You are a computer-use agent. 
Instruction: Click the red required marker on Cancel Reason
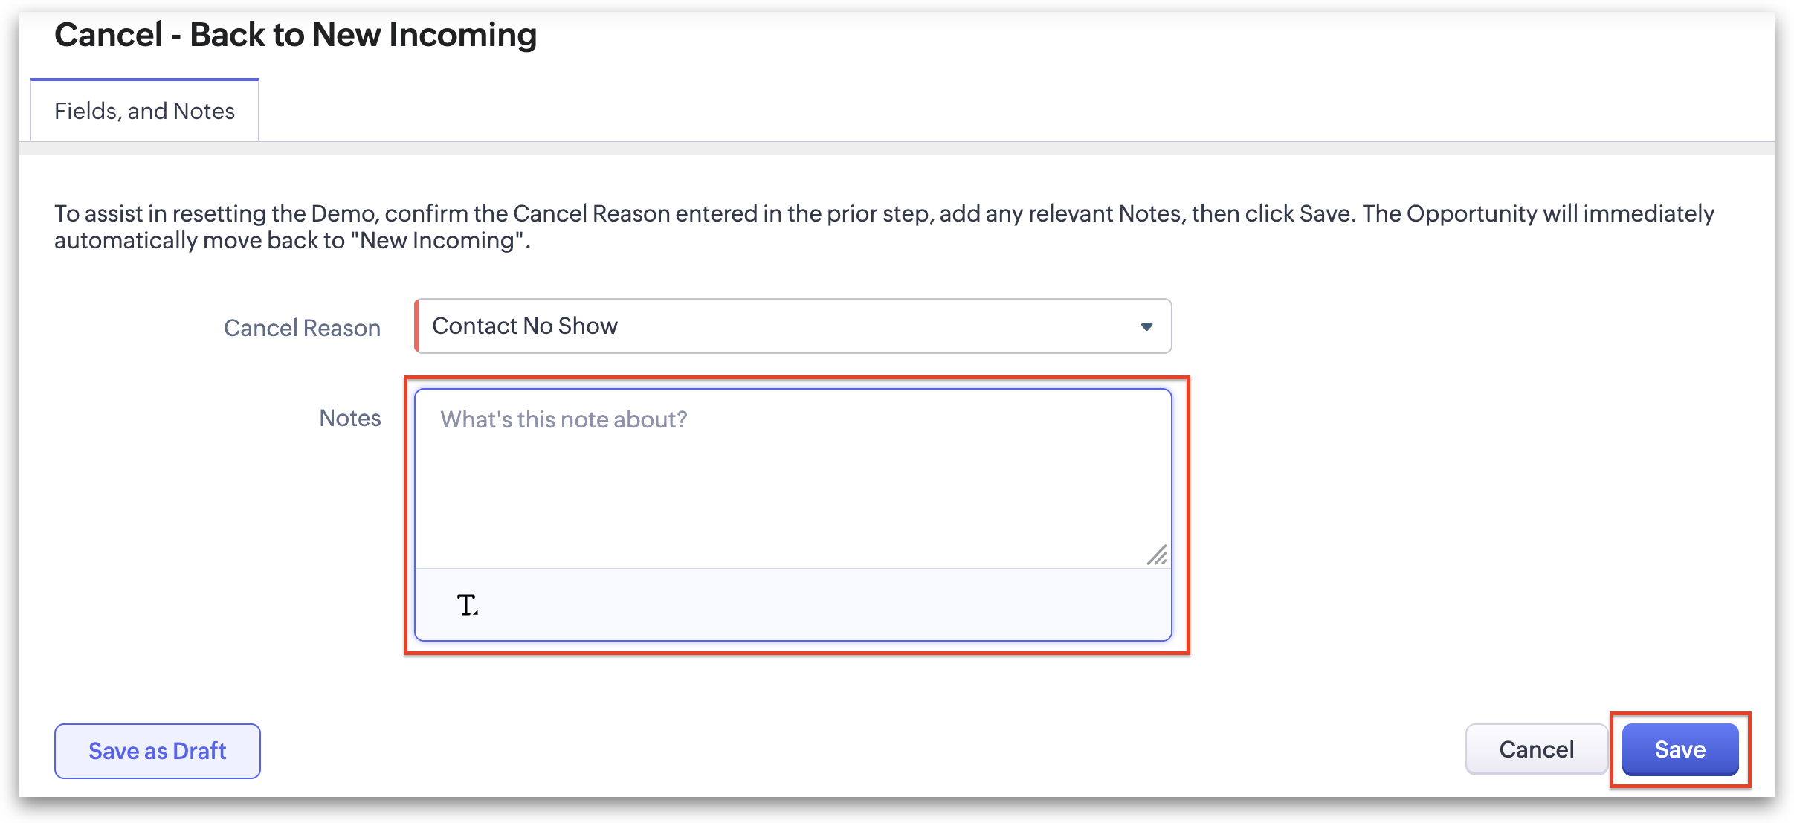(416, 326)
